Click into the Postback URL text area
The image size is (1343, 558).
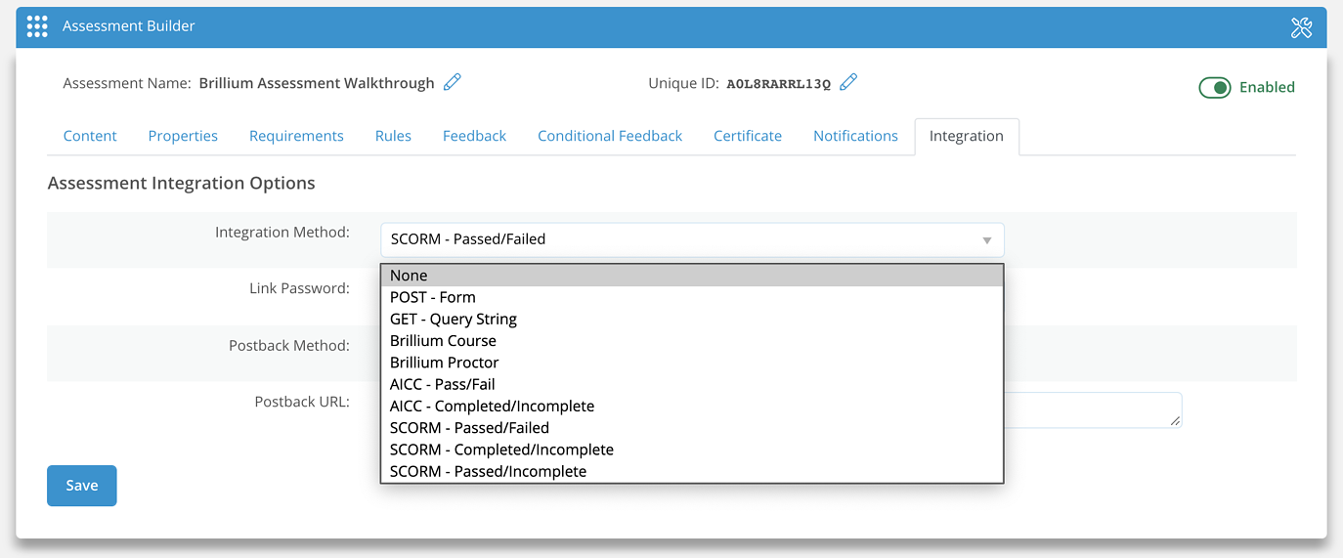pyautogui.click(x=1093, y=410)
